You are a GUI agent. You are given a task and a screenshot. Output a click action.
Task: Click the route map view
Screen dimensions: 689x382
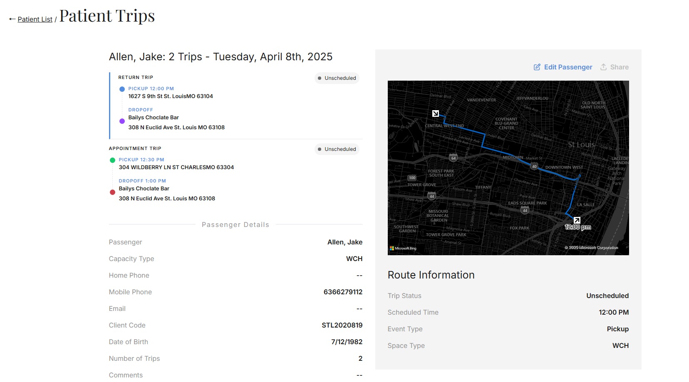coord(508,168)
